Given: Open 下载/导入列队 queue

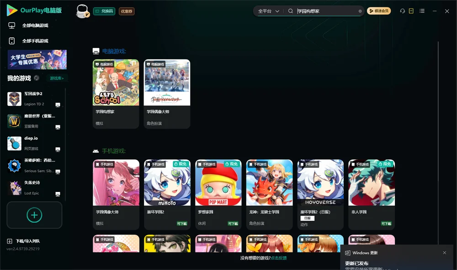Looking at the screenshot, I should [24, 241].
